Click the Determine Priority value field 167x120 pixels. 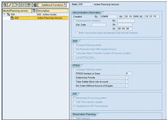(127, 77)
